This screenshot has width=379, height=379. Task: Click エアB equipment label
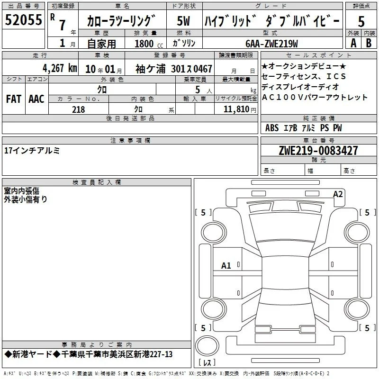point(290,127)
